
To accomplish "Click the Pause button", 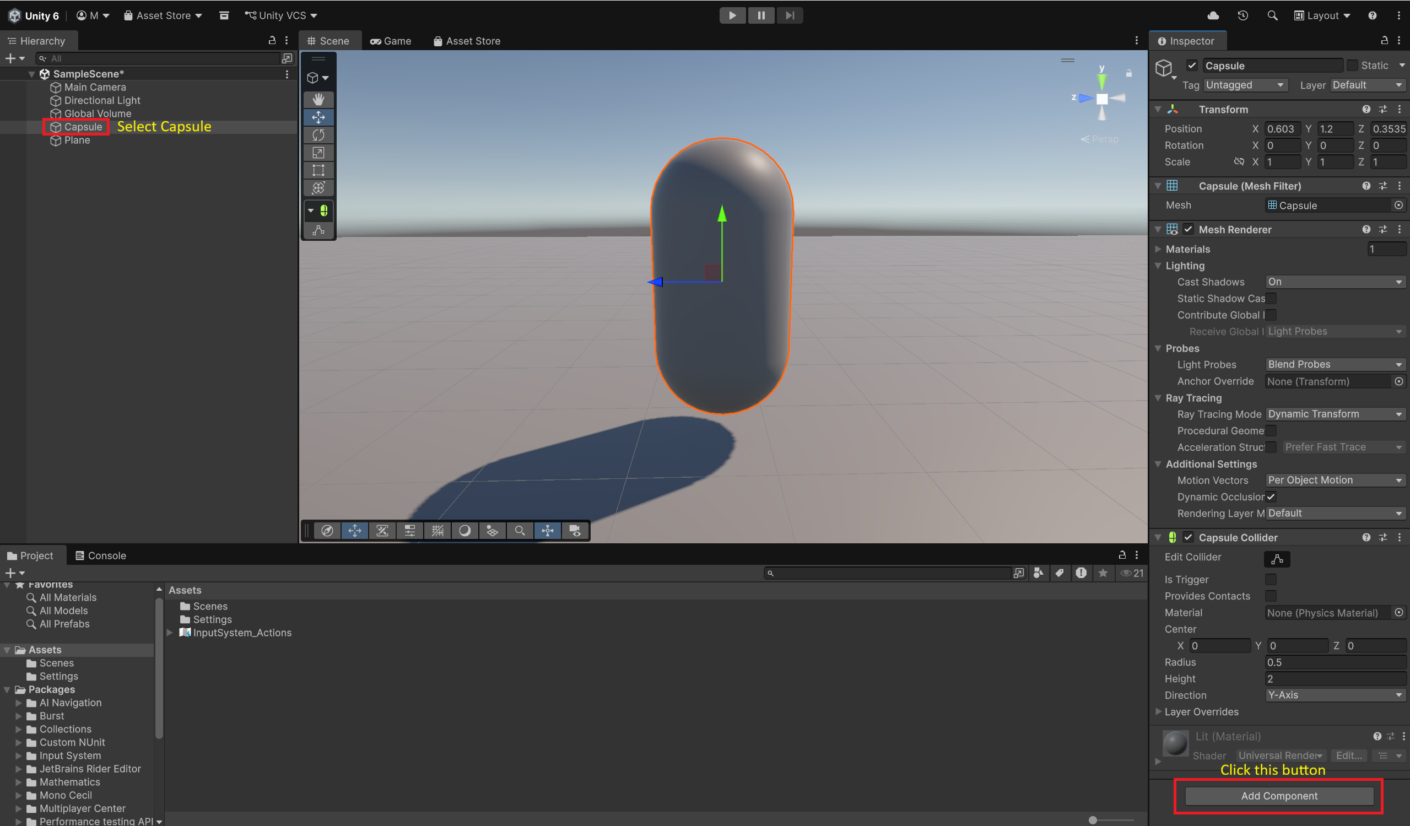I will coord(761,15).
